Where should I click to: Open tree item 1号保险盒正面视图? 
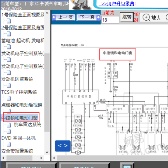[x=23, y=15]
